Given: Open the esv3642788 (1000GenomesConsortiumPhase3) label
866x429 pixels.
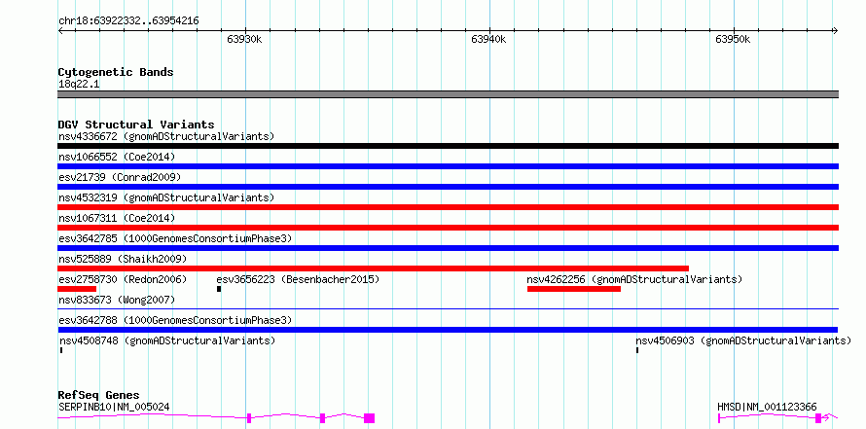Looking at the screenshot, I should tap(175, 320).
